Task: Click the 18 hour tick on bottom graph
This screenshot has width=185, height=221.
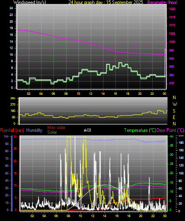Action: pyautogui.click(x=129, y=216)
